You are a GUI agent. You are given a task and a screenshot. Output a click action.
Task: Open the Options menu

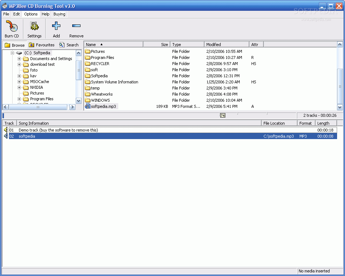(31, 14)
